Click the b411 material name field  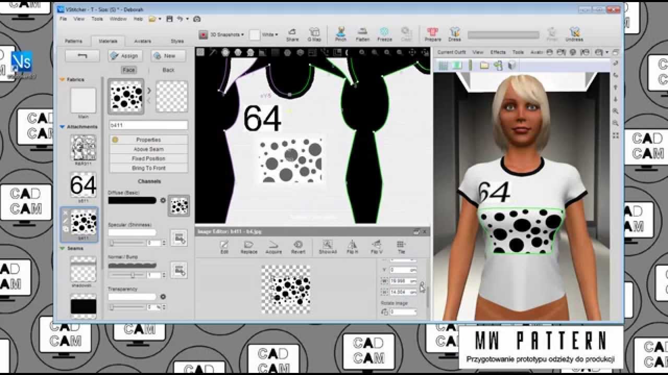point(149,126)
